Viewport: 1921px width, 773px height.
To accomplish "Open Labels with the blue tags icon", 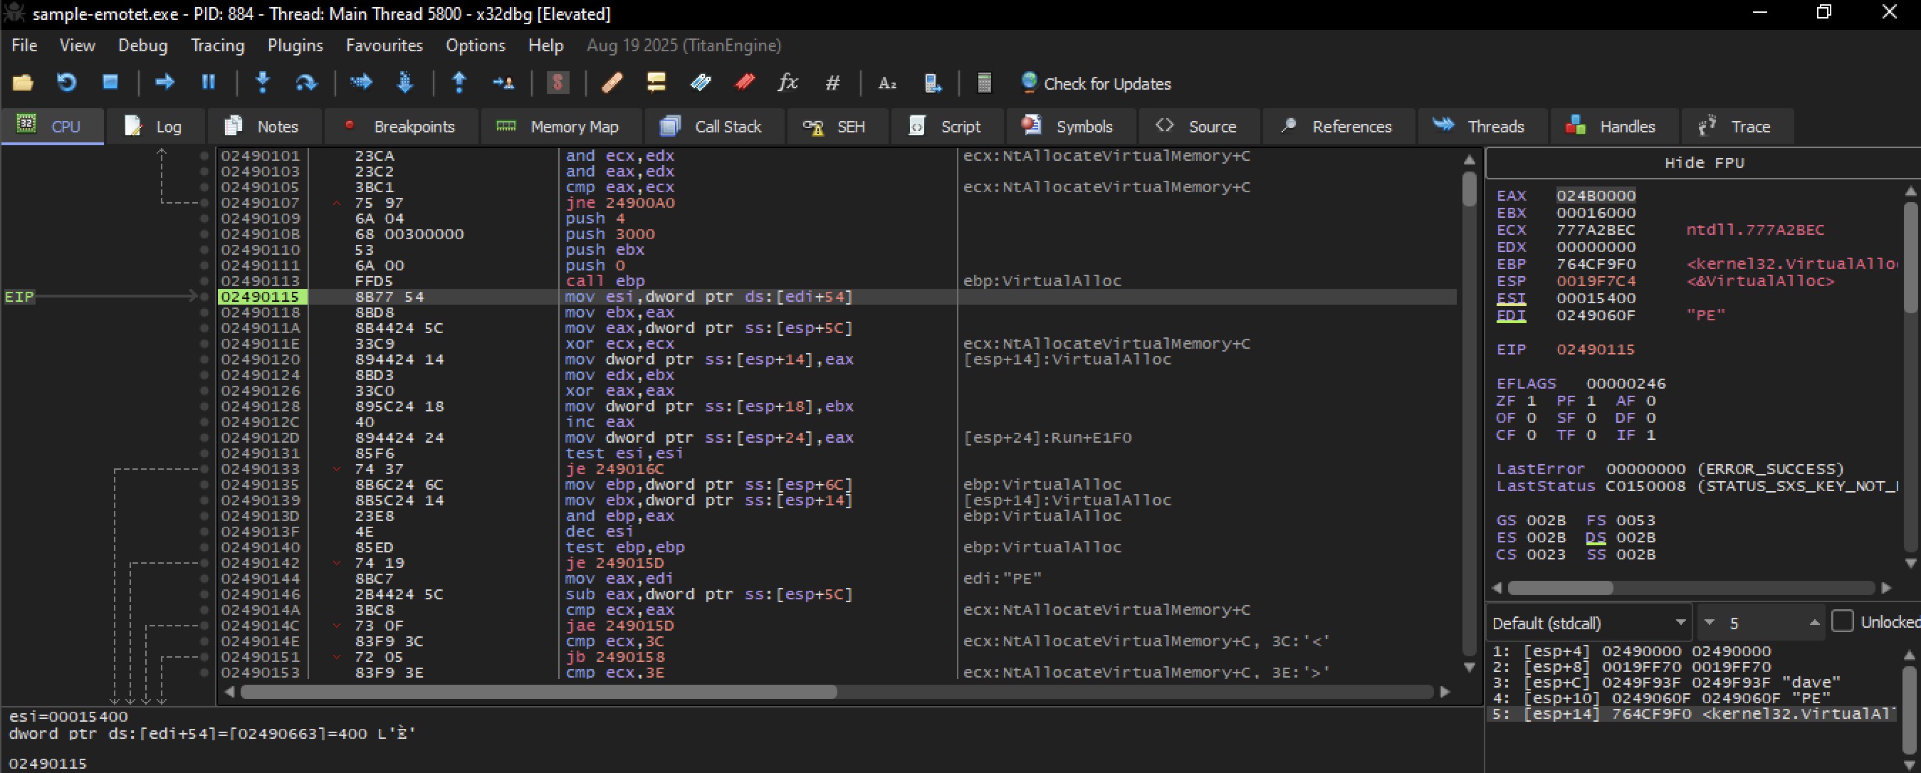I will (x=700, y=83).
